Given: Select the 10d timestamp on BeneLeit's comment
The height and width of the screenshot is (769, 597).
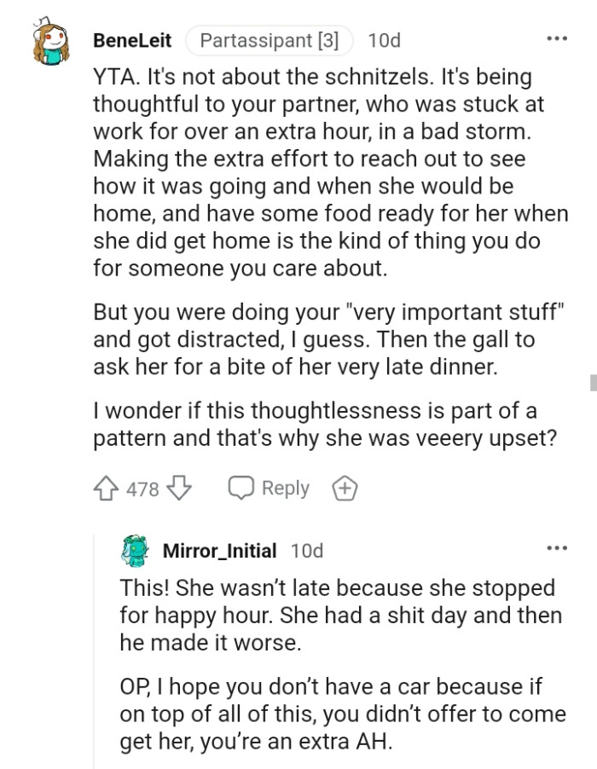Looking at the screenshot, I should coord(383,39).
